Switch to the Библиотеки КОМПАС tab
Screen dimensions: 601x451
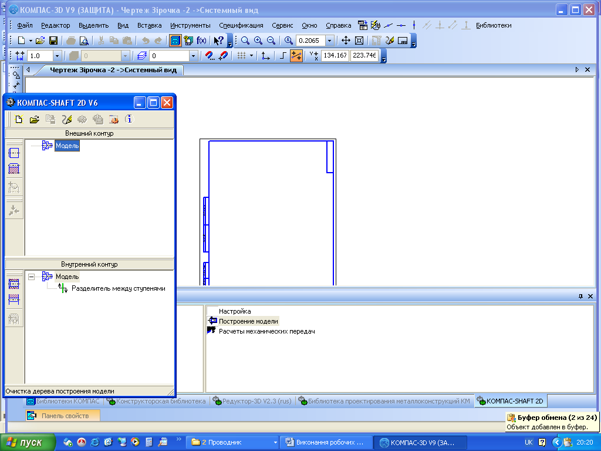[x=63, y=401]
